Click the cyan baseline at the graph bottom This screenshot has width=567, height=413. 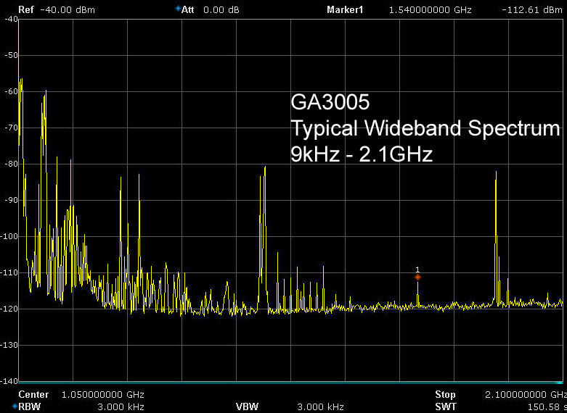click(x=290, y=382)
